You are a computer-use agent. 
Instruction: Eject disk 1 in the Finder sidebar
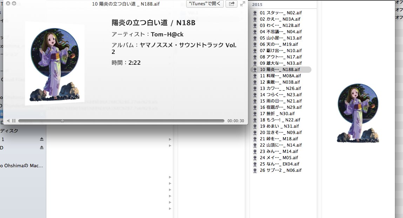coord(42,139)
